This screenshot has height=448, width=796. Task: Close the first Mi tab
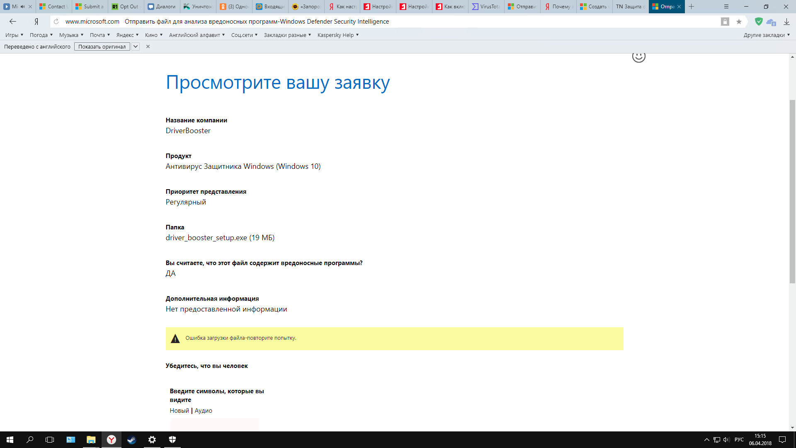30,7
